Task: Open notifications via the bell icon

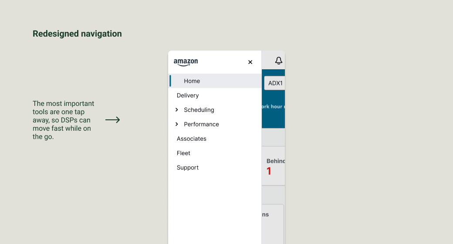Action: 279,61
